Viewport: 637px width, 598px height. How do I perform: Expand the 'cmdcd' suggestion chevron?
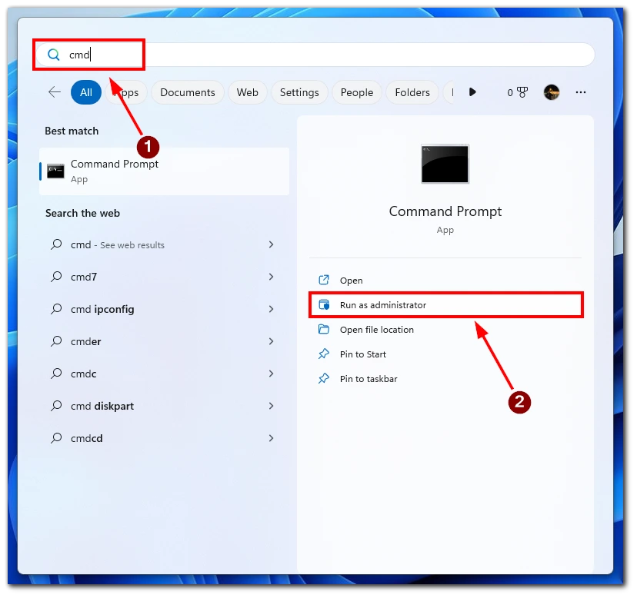[x=271, y=438]
